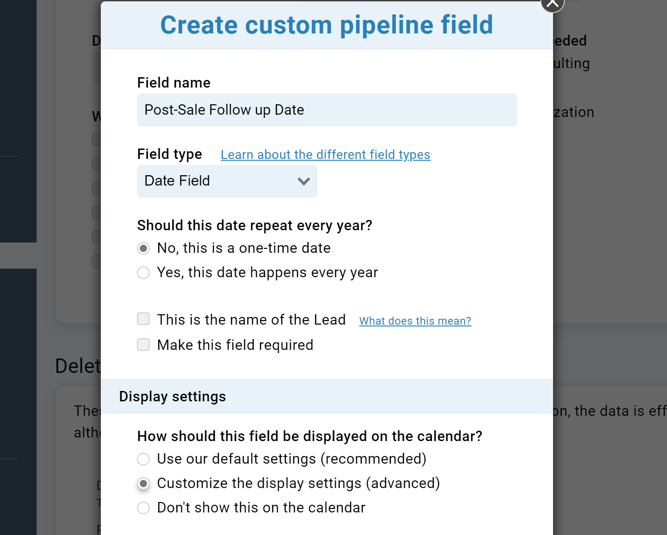Screen dimensions: 667x535
Task: Click the 'Field name' label
Action: click(x=174, y=83)
